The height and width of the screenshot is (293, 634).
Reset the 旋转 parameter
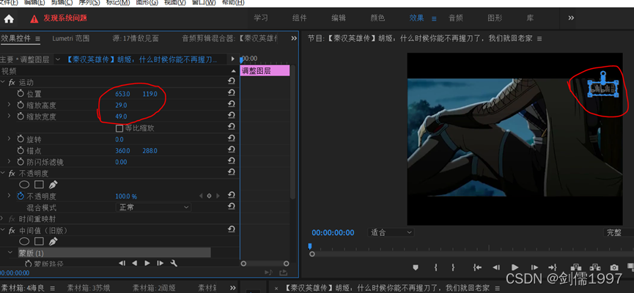pyautogui.click(x=232, y=139)
